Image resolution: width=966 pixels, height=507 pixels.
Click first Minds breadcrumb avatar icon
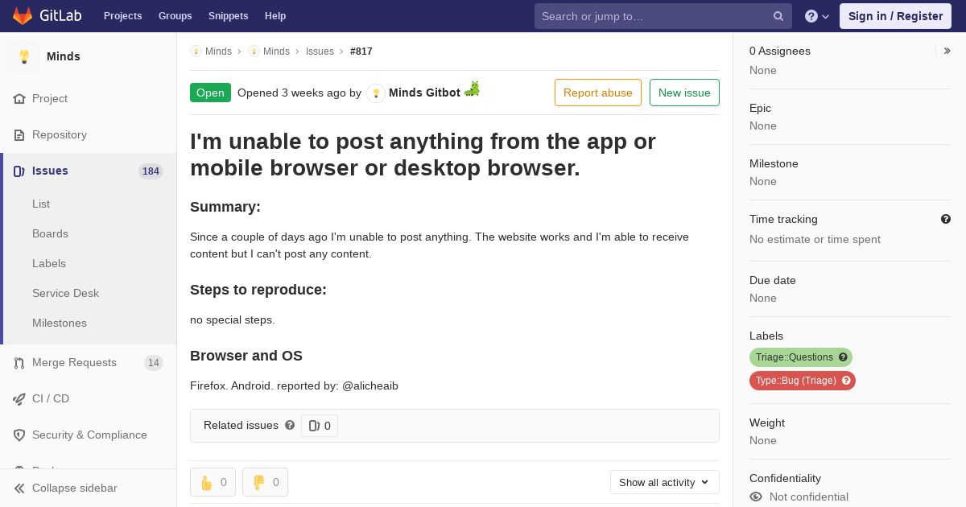point(196,51)
